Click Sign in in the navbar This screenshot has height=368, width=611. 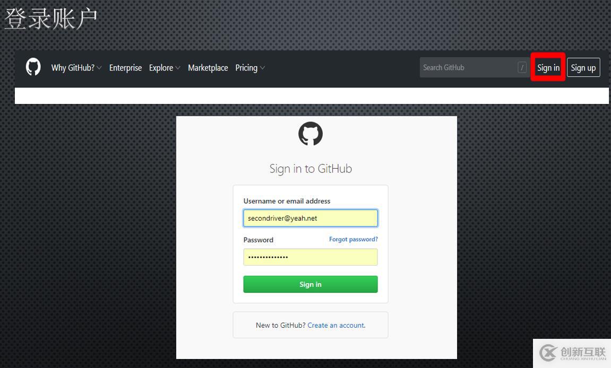coord(548,68)
